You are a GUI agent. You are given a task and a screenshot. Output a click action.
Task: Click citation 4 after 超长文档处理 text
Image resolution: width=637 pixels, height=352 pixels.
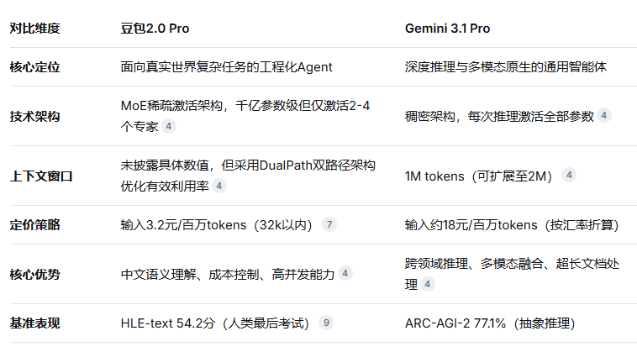click(428, 284)
